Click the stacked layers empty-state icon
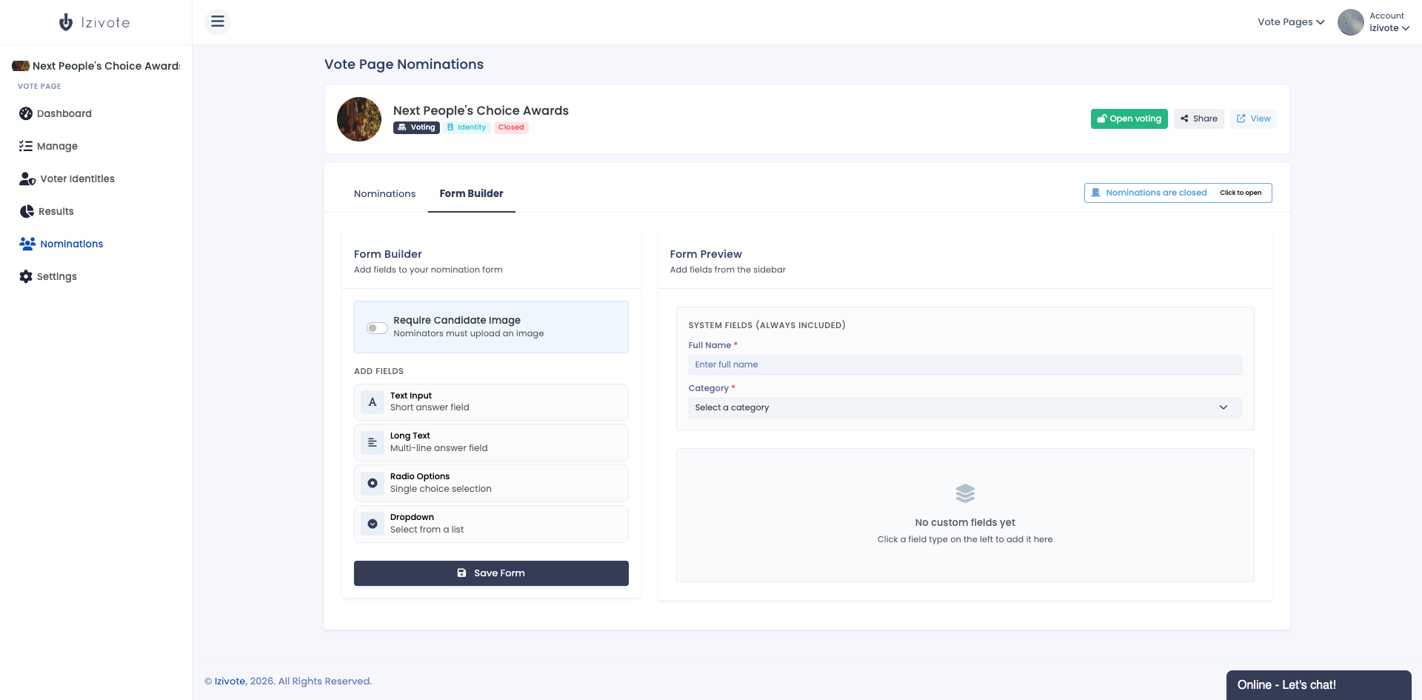This screenshot has width=1422, height=700. tap(965, 493)
